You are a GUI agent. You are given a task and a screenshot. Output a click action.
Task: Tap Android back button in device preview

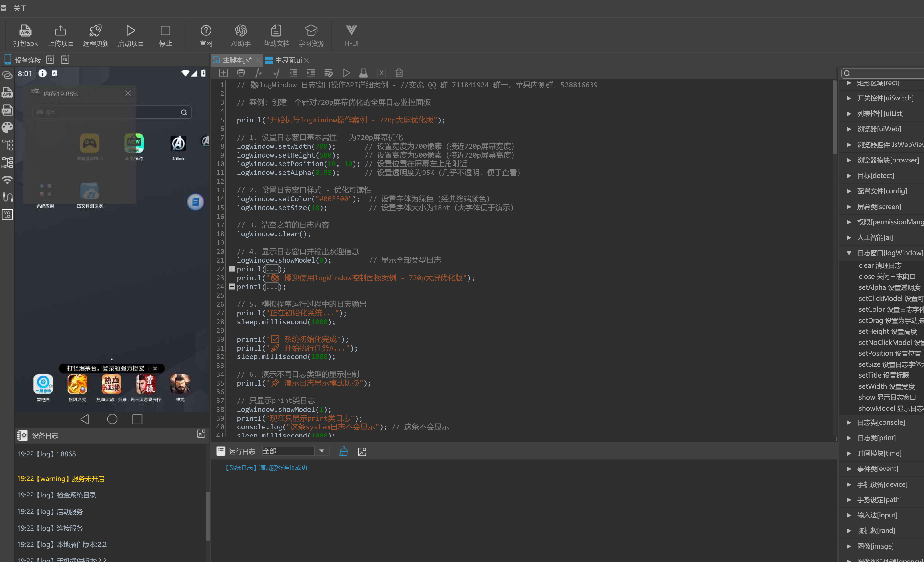(x=85, y=419)
